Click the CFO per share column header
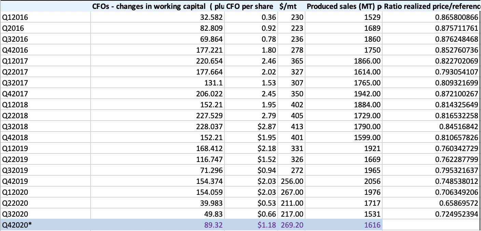 point(251,6)
